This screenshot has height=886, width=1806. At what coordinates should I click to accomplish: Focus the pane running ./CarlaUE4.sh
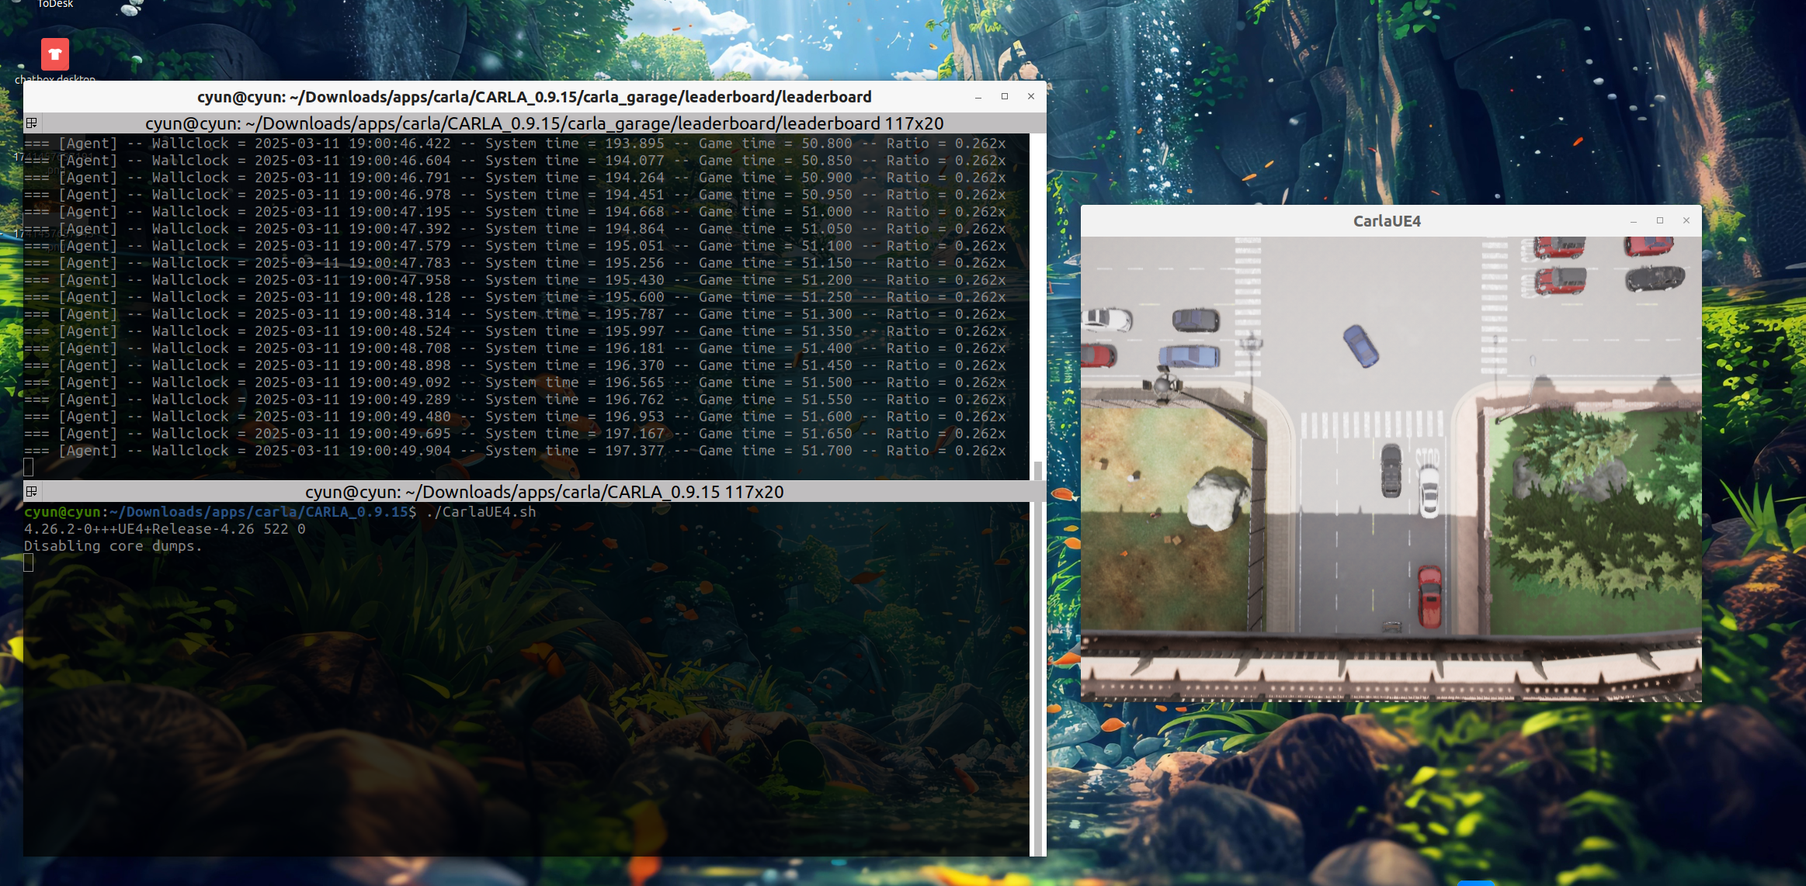pyautogui.click(x=528, y=683)
